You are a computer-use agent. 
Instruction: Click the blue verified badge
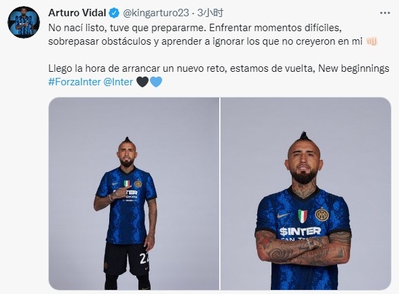114,13
